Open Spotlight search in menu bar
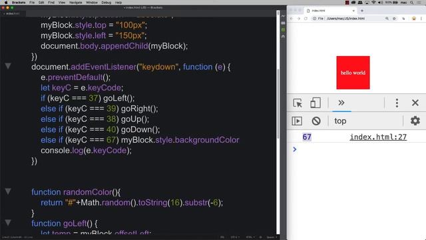The height and width of the screenshot is (240, 426). [x=412, y=3]
